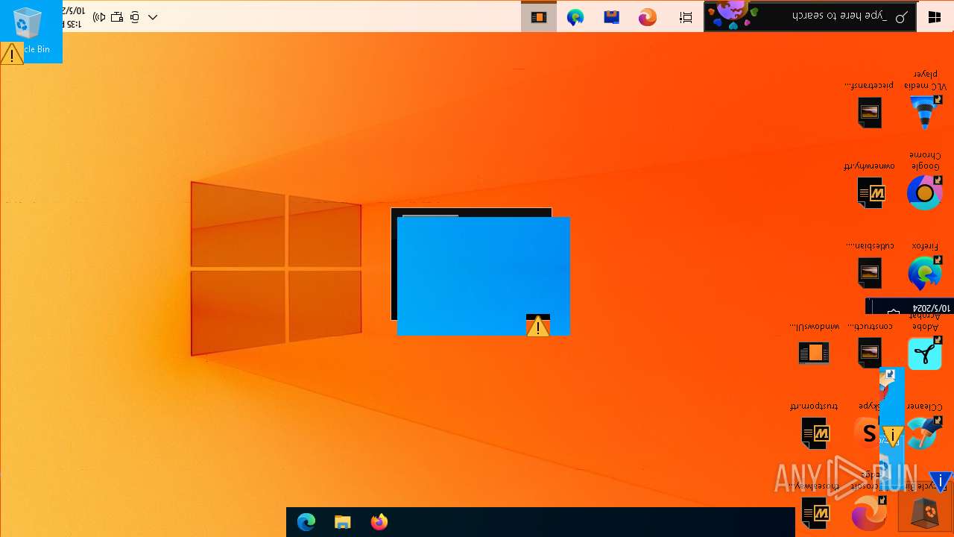
Task: Open File Explorer in bottom taskbar fragment
Action: (x=343, y=522)
